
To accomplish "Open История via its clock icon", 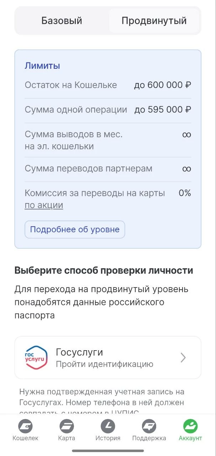I will (x=108, y=426).
